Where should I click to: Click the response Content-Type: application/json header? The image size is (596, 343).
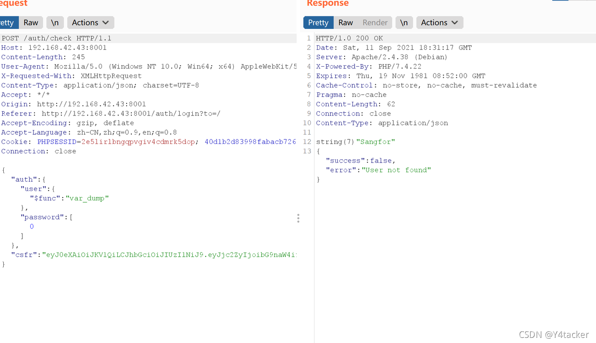point(382,123)
